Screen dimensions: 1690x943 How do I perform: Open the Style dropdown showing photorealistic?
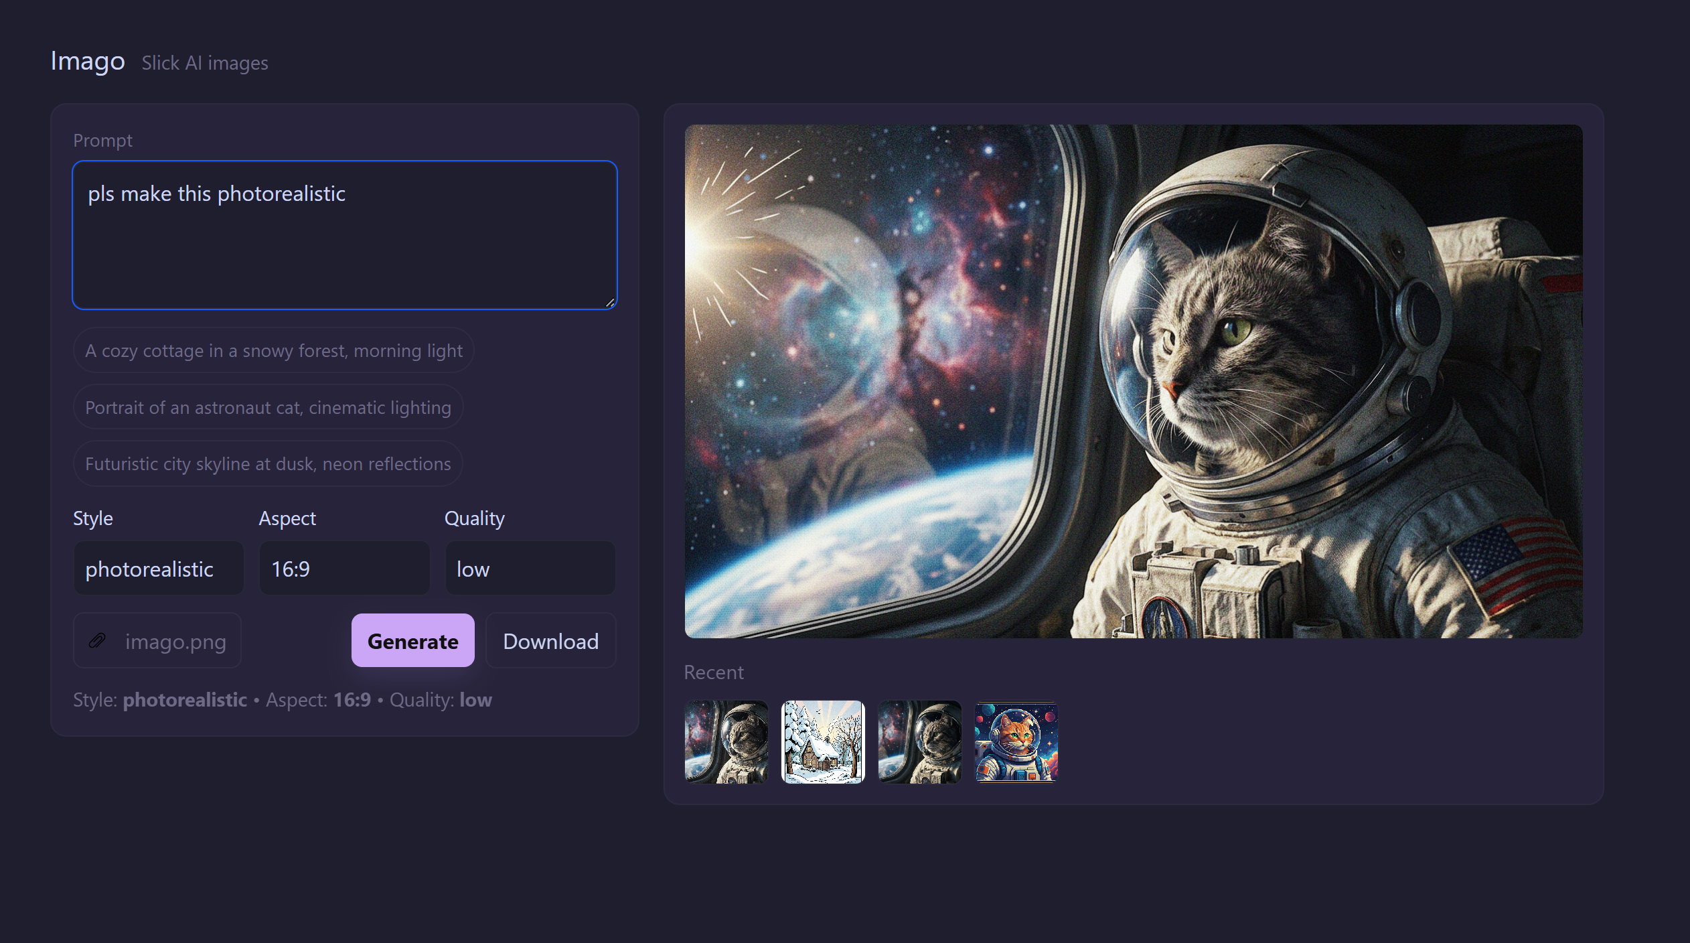pos(159,569)
